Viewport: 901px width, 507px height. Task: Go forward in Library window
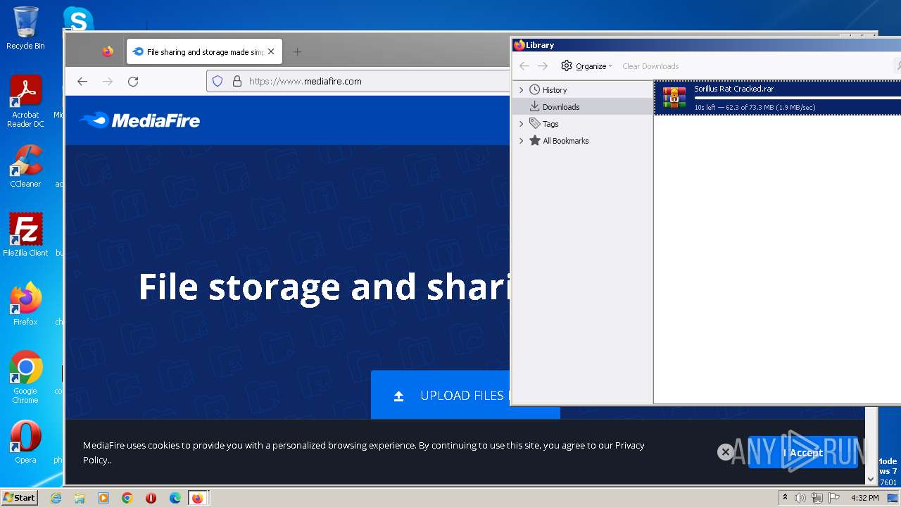(543, 65)
